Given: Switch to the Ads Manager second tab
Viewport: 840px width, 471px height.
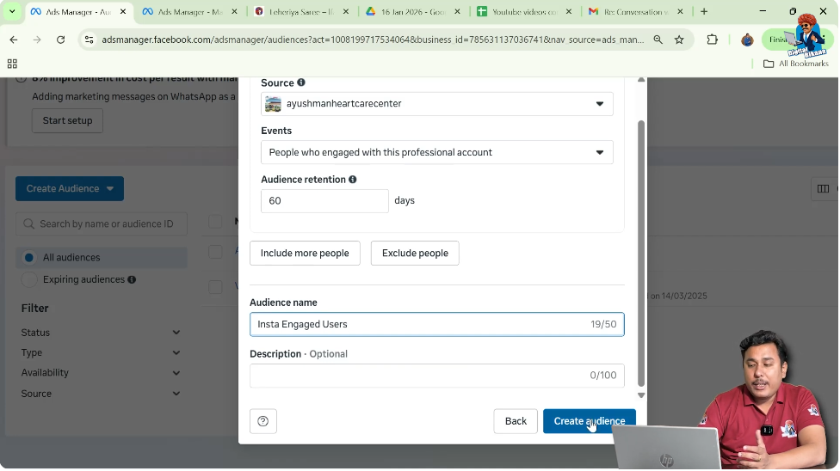Looking at the screenshot, I should [189, 11].
